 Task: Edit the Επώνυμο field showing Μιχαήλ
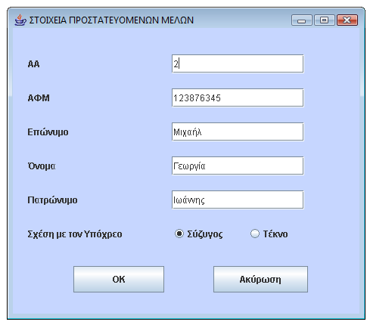coord(238,132)
